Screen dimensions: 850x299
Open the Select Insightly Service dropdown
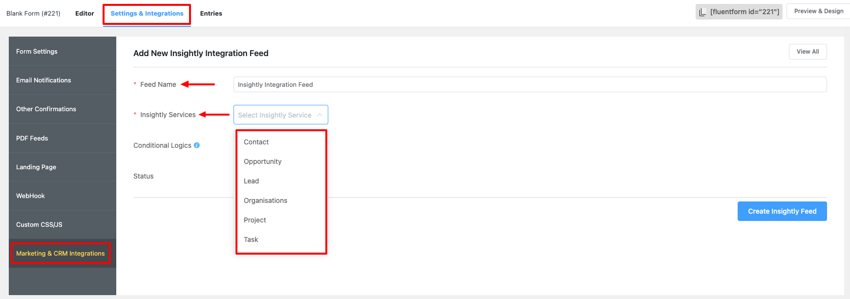pyautogui.click(x=281, y=115)
